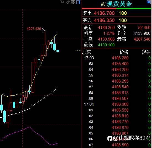Screen dimensions: 152x148
Task: Toggle the blue side panel icon
Action: pos(78,2)
